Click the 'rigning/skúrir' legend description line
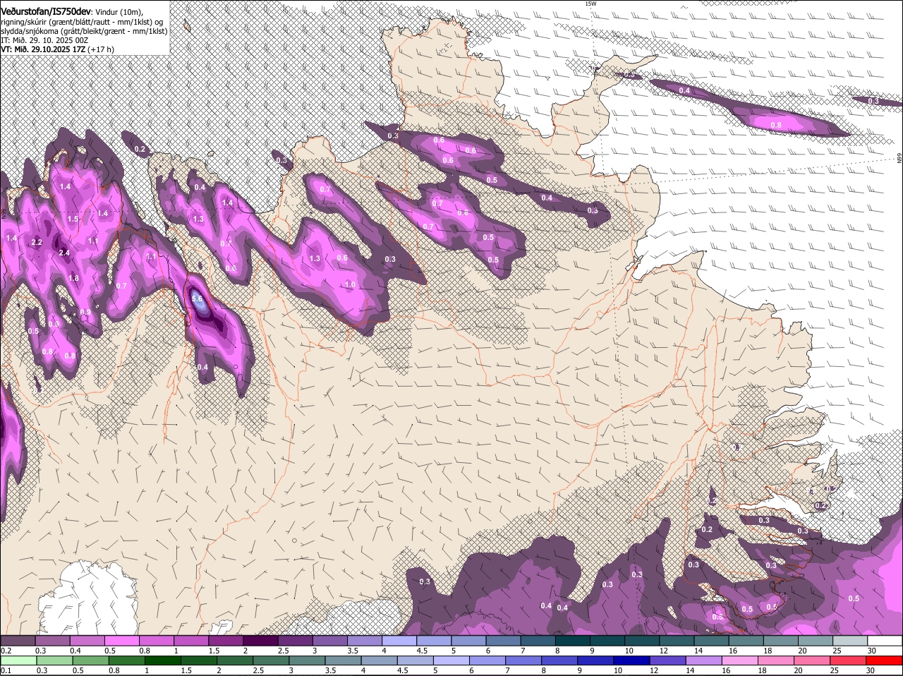903x676 pixels. pos(82,22)
